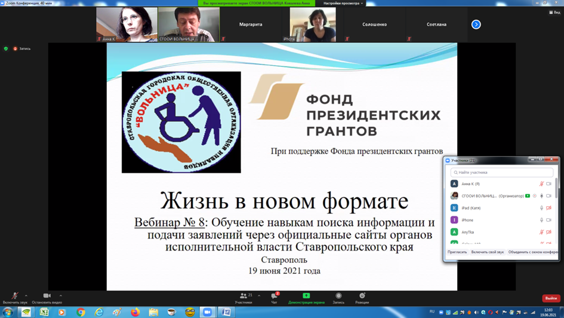
Task: Click muted mic icon in AnyTka row
Action: click(x=541, y=233)
